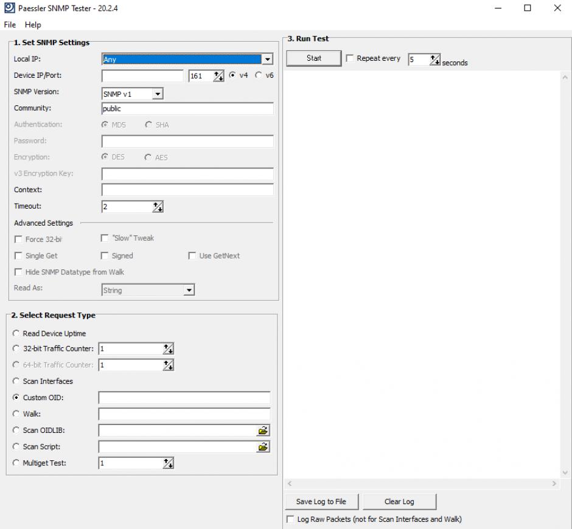Toggle the Single Get checkbox
The height and width of the screenshot is (529, 572).
[x=18, y=255]
